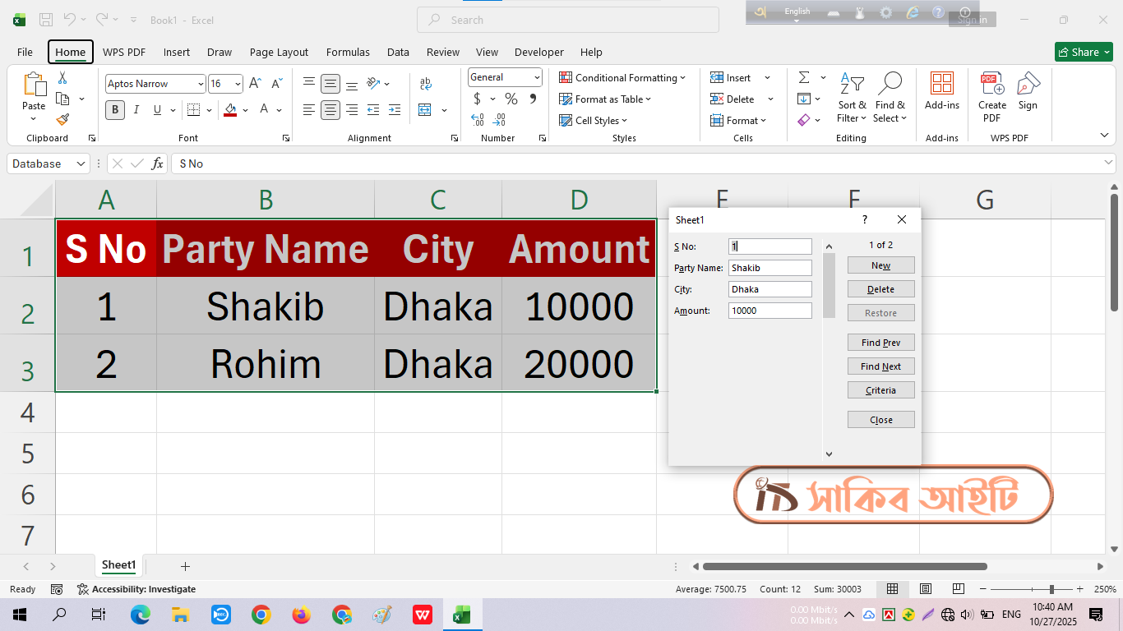The width and height of the screenshot is (1123, 631).
Task: Apply bold formatting from the Font group
Action: tap(115, 109)
